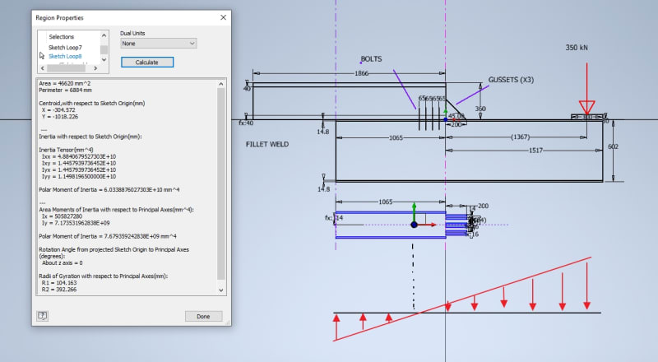Click the Done button

pyautogui.click(x=203, y=316)
